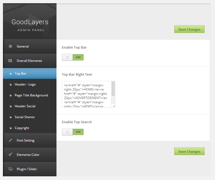Click the Font Setting pencil icon

[x=10, y=140]
